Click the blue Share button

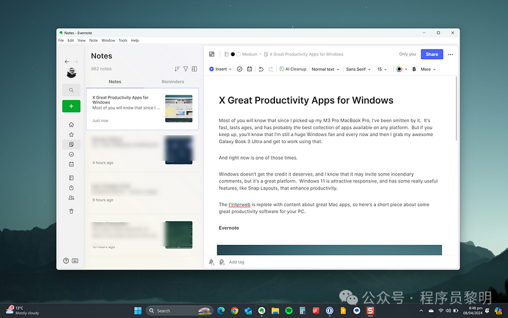coord(432,54)
